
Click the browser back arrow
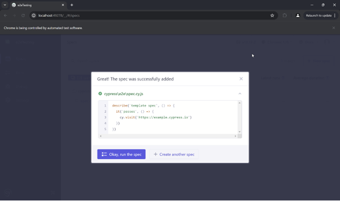tap(5, 15)
